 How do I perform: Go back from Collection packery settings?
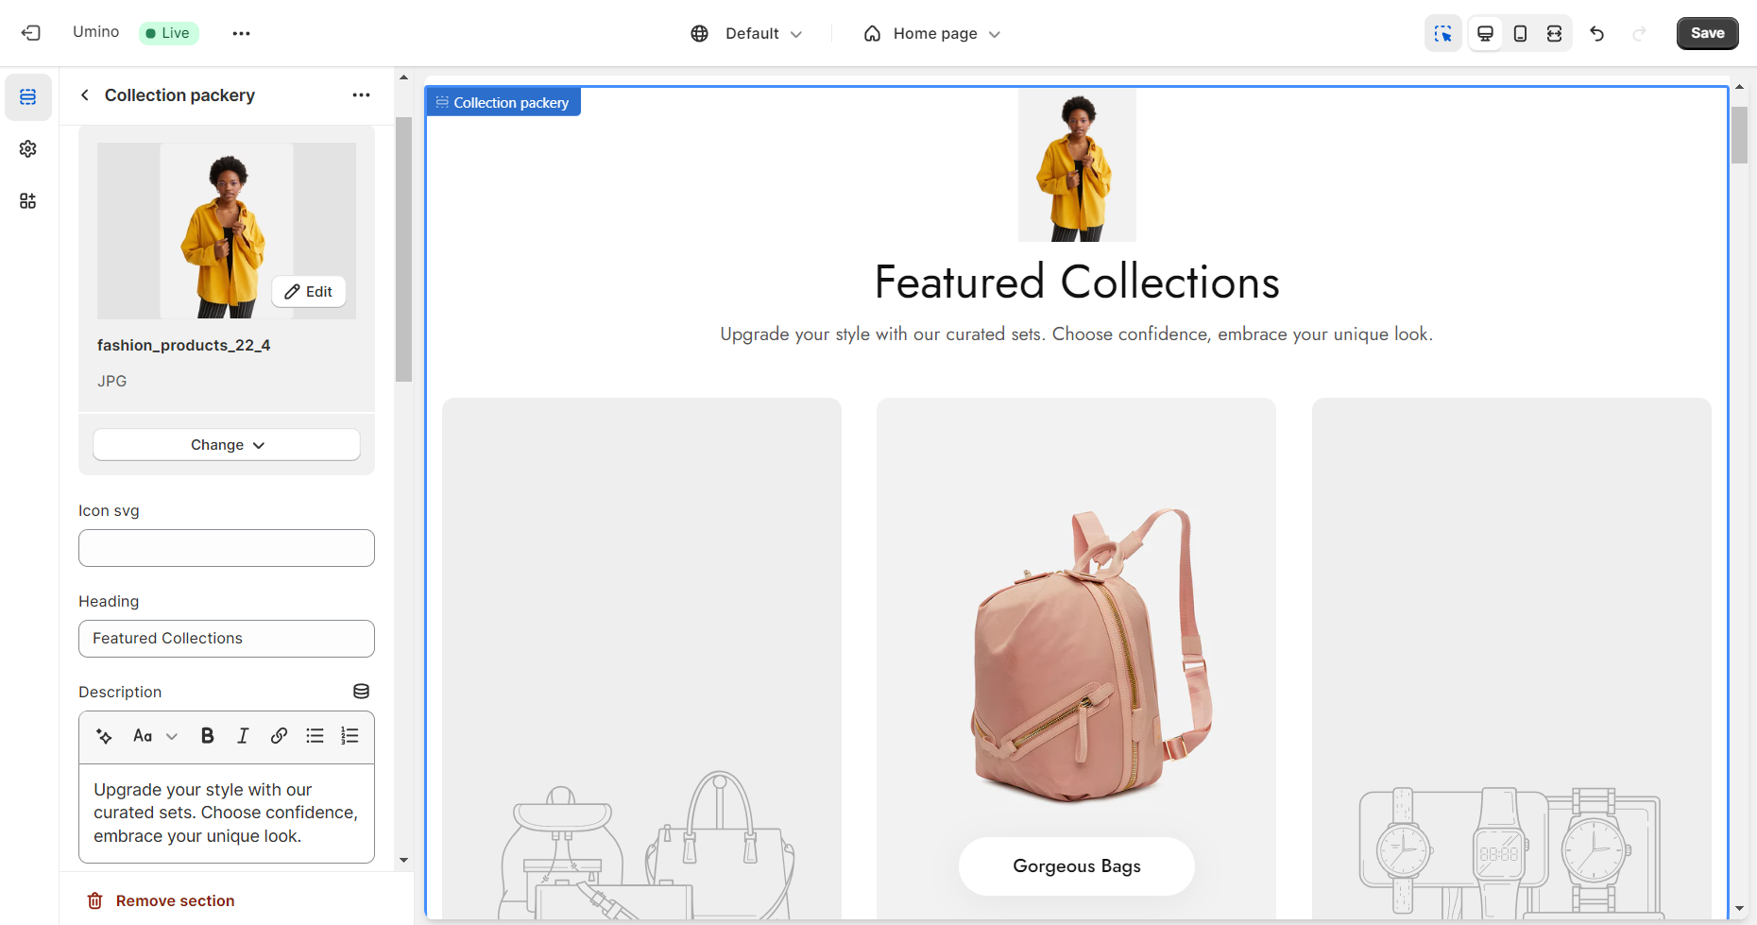(85, 95)
